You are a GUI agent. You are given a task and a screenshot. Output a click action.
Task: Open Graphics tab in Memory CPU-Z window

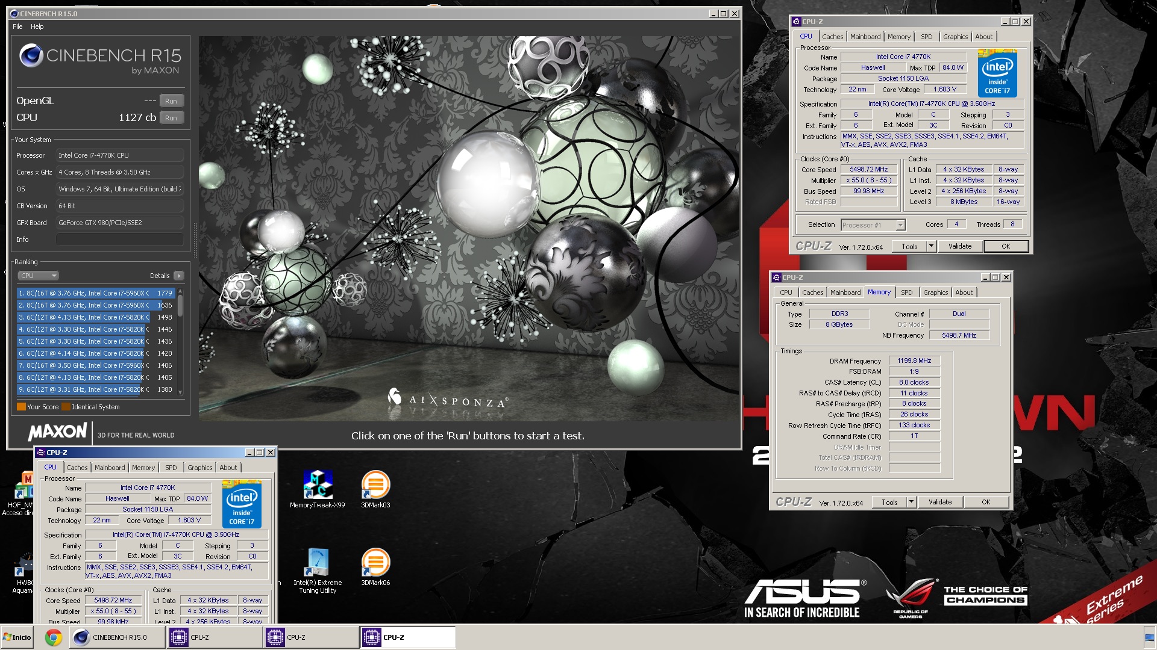coord(935,292)
